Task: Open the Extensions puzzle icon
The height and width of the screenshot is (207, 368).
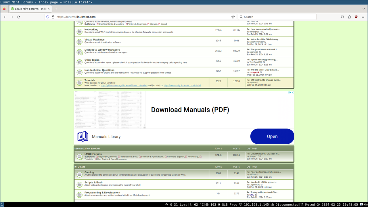Action: tap(349, 17)
